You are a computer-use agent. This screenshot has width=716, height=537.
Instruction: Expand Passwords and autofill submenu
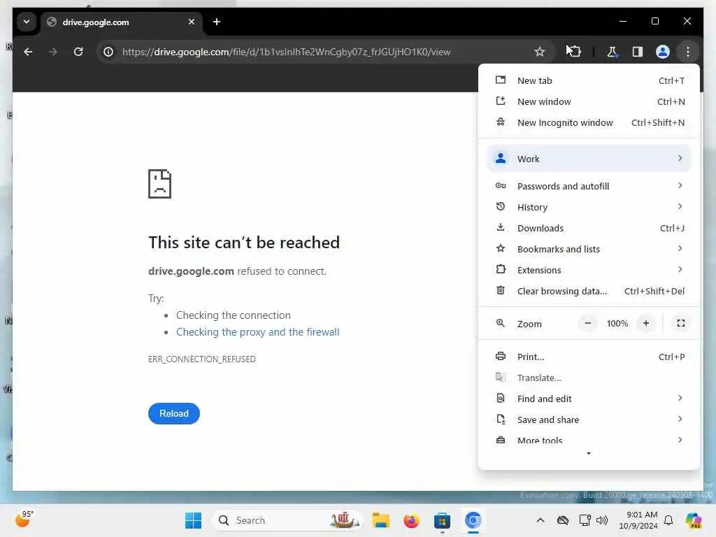[589, 186]
